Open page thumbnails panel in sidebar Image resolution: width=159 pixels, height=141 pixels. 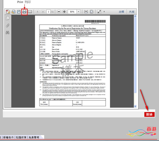pyautogui.click(x=7, y=18)
